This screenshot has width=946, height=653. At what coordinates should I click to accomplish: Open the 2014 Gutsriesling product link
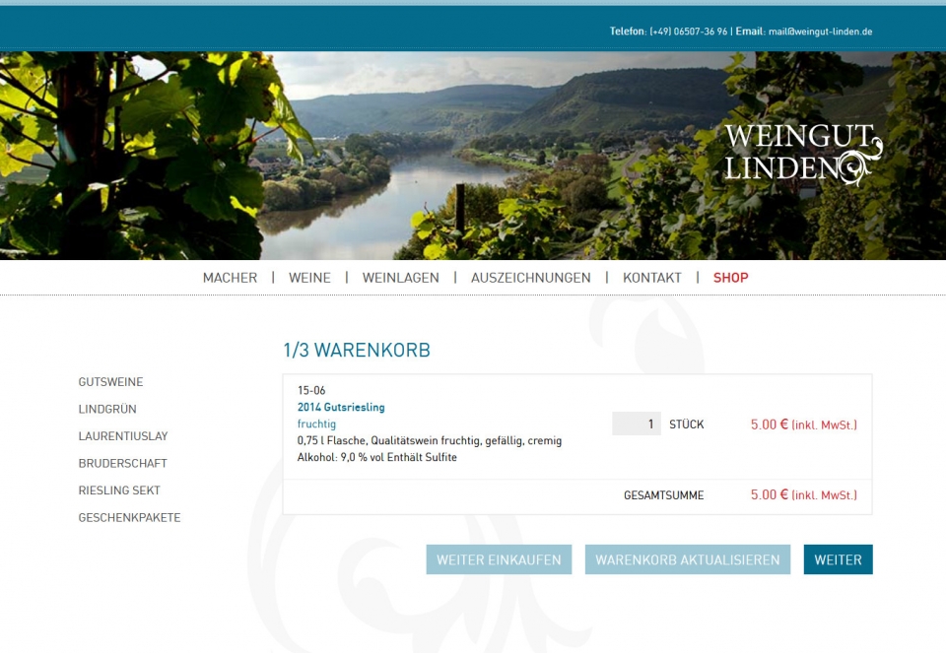pyautogui.click(x=341, y=407)
